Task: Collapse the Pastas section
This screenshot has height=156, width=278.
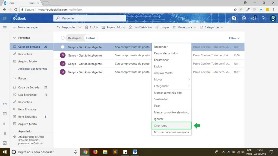Action: 15,78
